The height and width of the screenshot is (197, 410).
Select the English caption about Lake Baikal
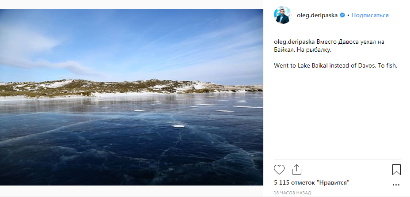(335, 65)
